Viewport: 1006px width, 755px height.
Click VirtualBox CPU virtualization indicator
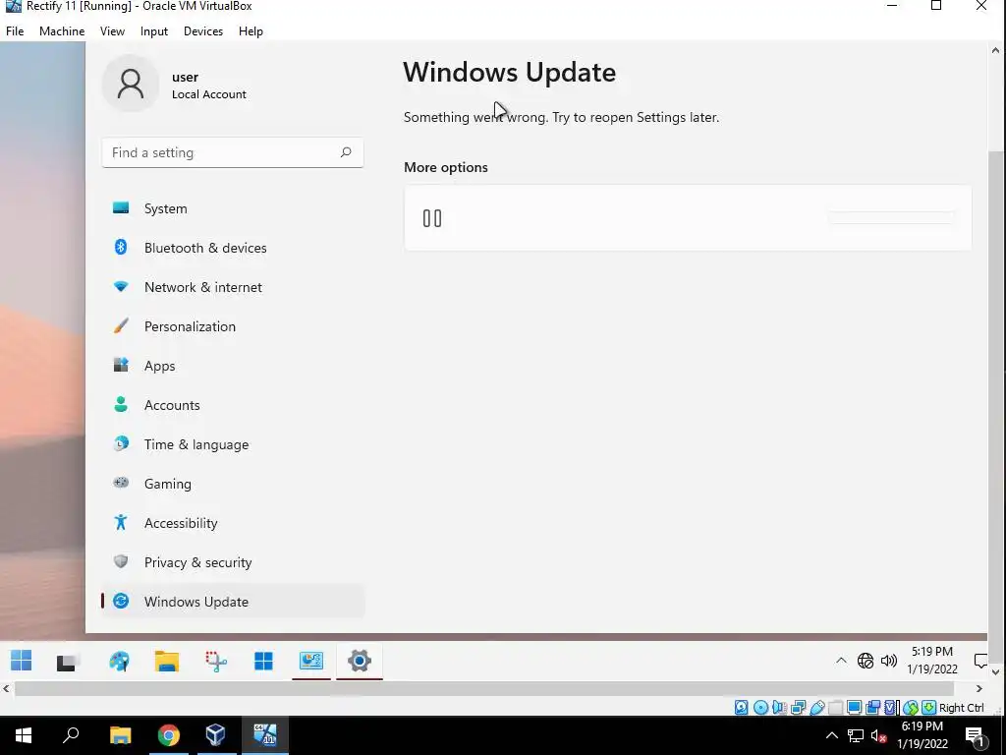pyautogui.click(x=891, y=708)
